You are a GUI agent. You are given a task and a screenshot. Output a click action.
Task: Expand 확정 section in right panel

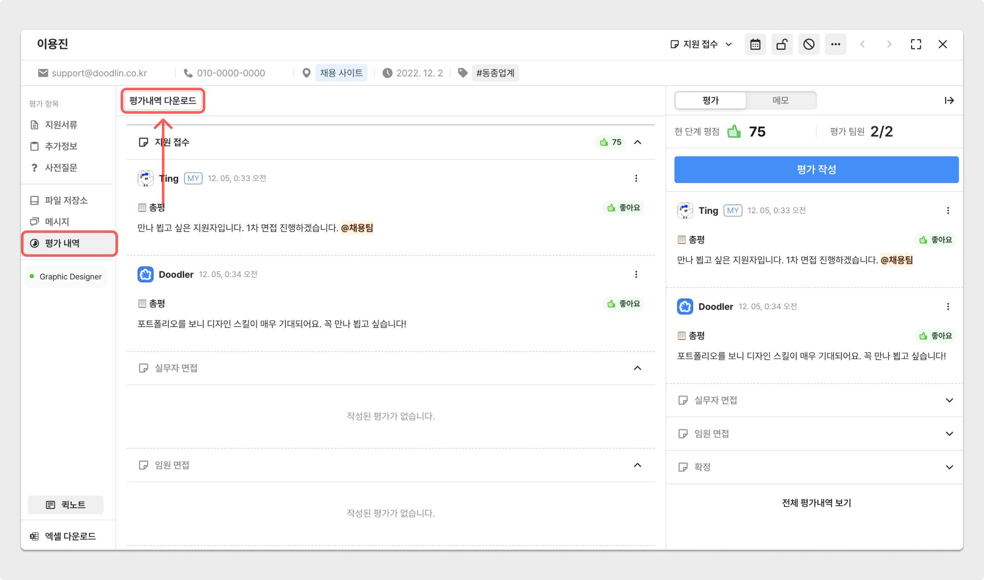click(x=949, y=467)
